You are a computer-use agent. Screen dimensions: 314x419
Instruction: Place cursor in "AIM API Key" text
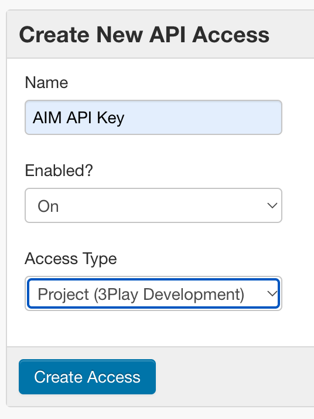(x=78, y=117)
